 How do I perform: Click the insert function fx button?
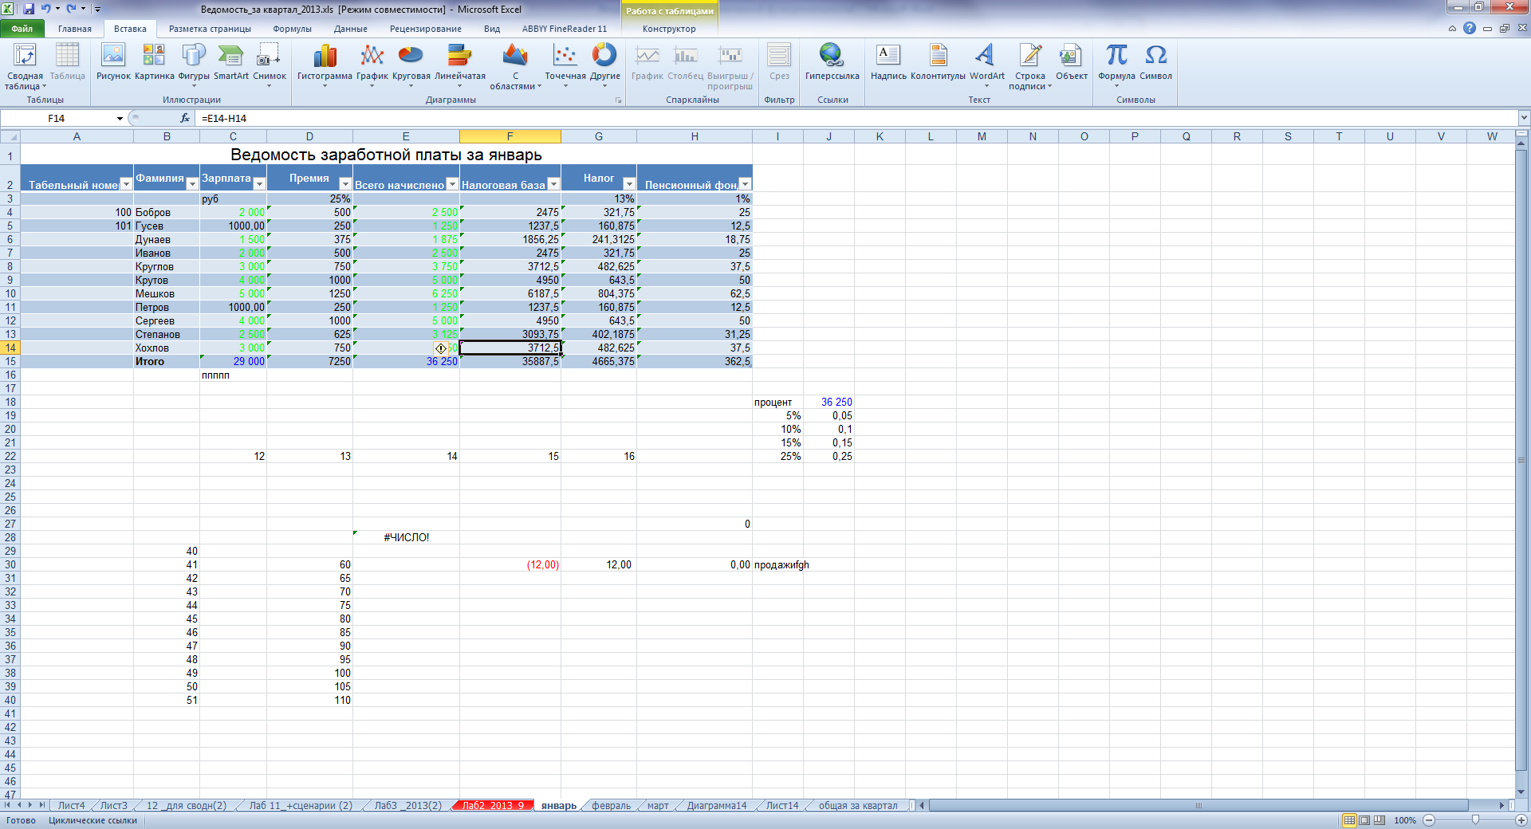[x=184, y=118]
